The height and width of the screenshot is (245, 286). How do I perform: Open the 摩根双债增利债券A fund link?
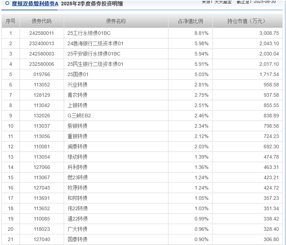[x=35, y=4]
